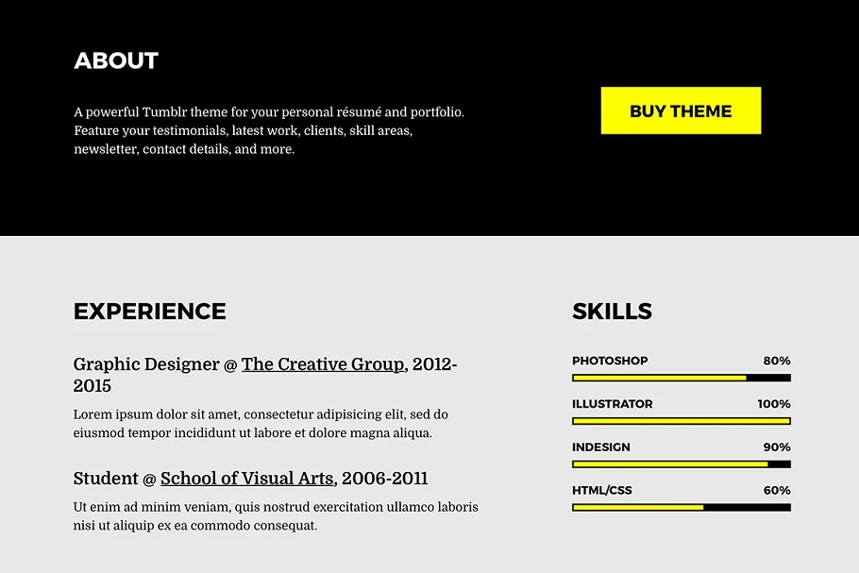This screenshot has height=573, width=859.
Task: Follow the School of Visual Arts link
Action: pos(246,479)
